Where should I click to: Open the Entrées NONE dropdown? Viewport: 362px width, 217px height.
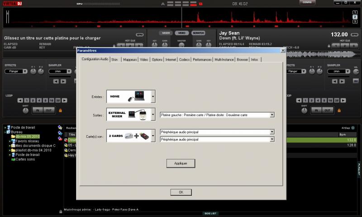click(153, 96)
